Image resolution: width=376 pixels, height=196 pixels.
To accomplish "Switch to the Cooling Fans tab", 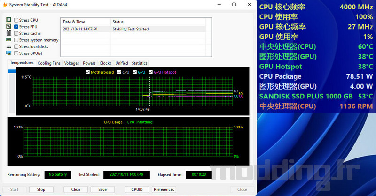I will [x=49, y=63].
